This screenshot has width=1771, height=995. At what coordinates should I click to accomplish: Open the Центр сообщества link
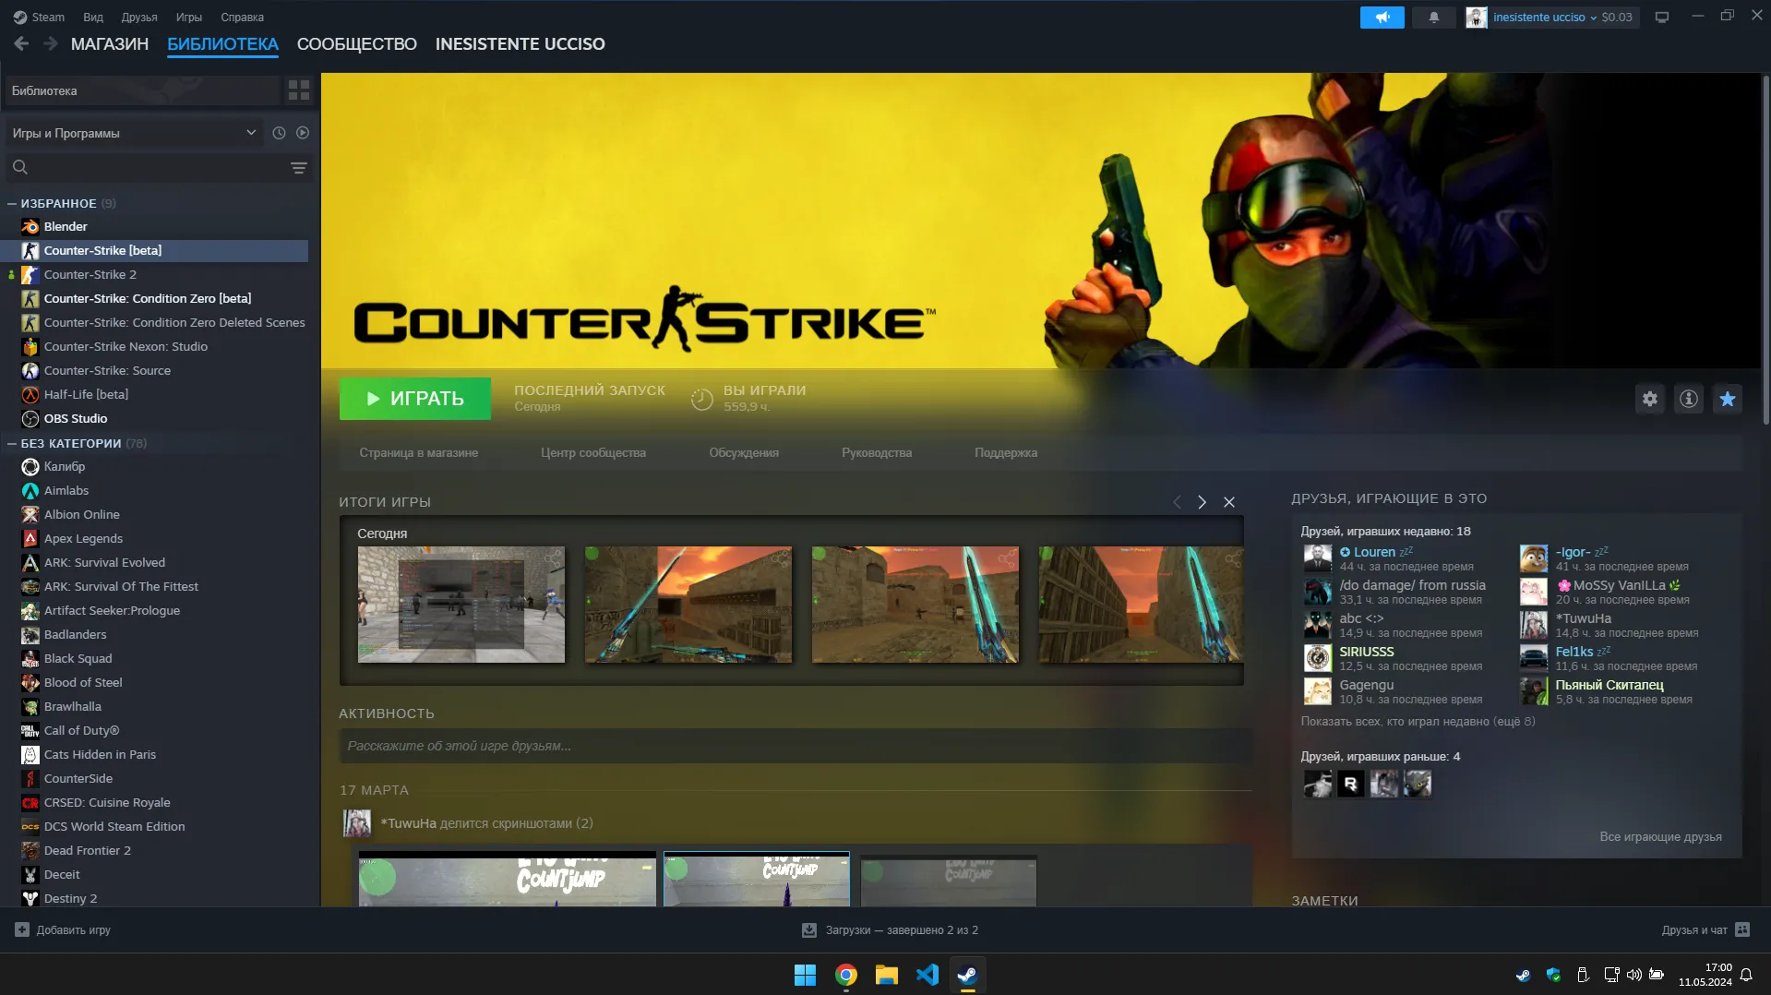click(x=592, y=453)
